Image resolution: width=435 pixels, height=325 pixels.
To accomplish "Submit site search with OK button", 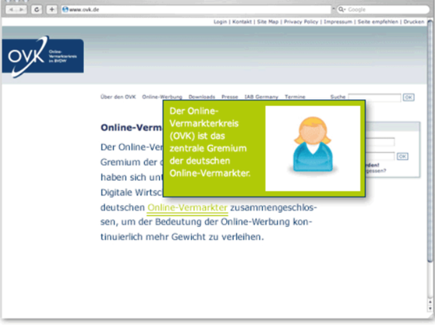I will tap(408, 98).
